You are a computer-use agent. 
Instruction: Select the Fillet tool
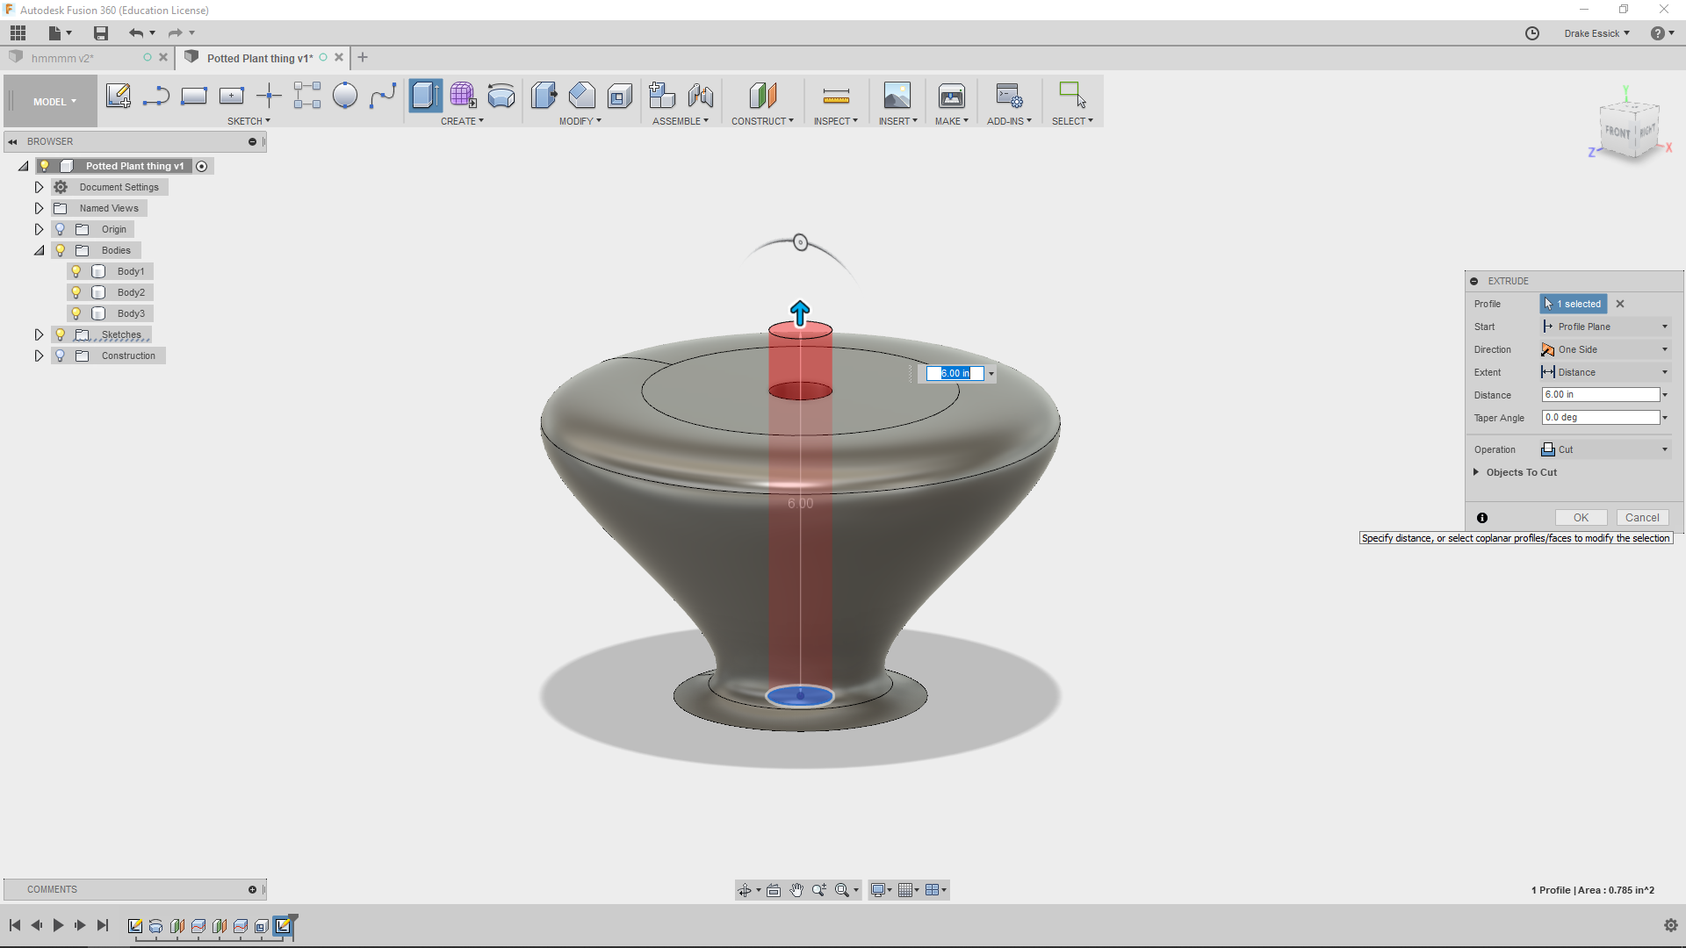(x=581, y=95)
